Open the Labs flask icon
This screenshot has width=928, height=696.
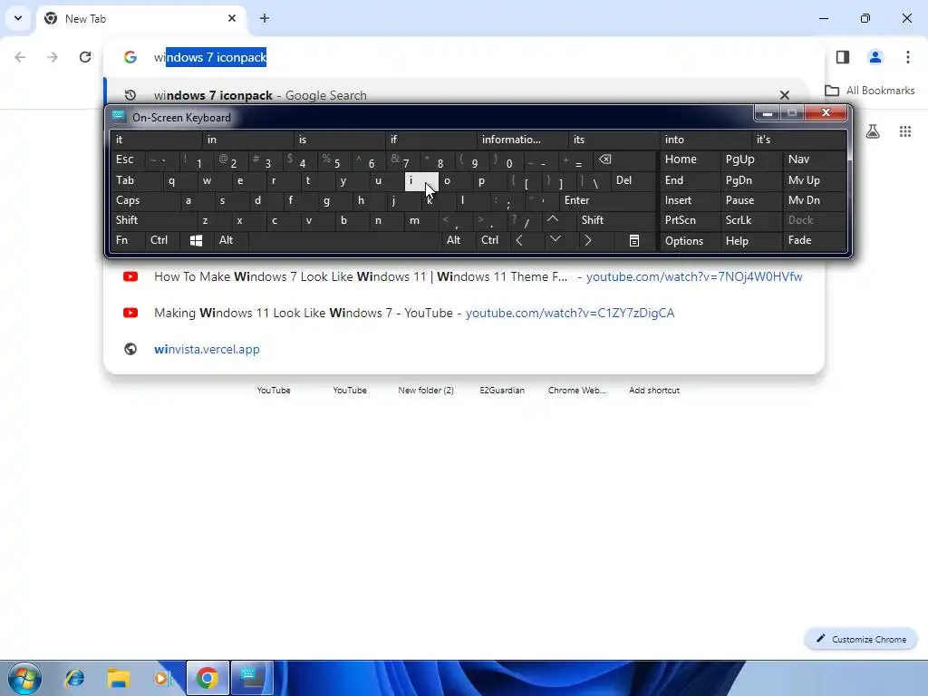[x=873, y=131]
